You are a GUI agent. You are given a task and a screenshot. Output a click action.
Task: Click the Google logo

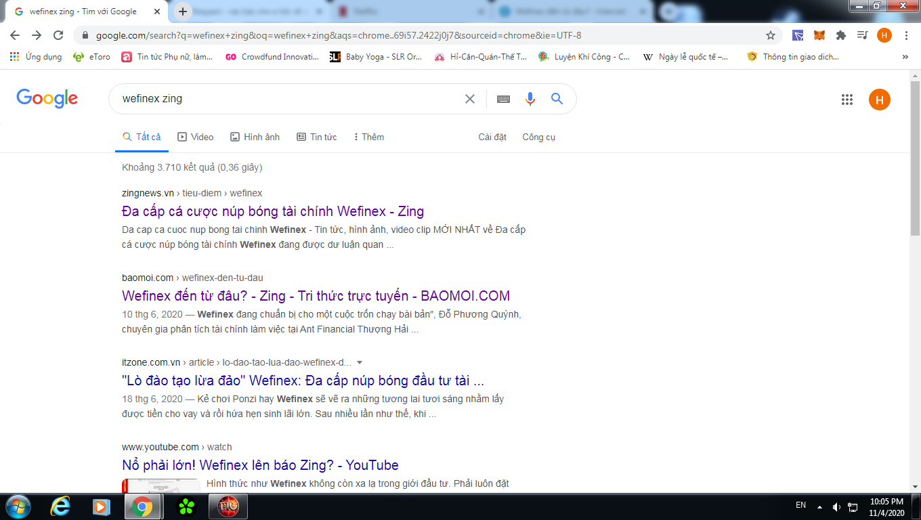pos(47,99)
